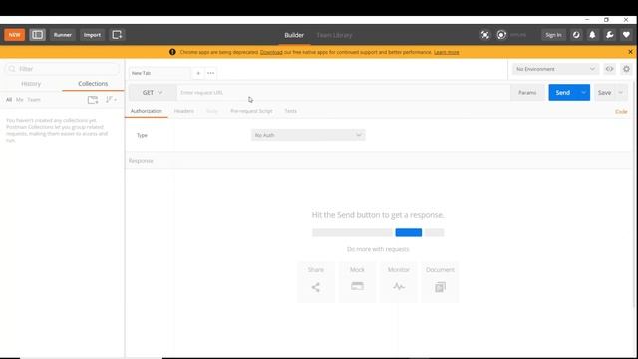Open the collection sort order icon
Viewport: 638px width, 359px height.
click(x=111, y=100)
